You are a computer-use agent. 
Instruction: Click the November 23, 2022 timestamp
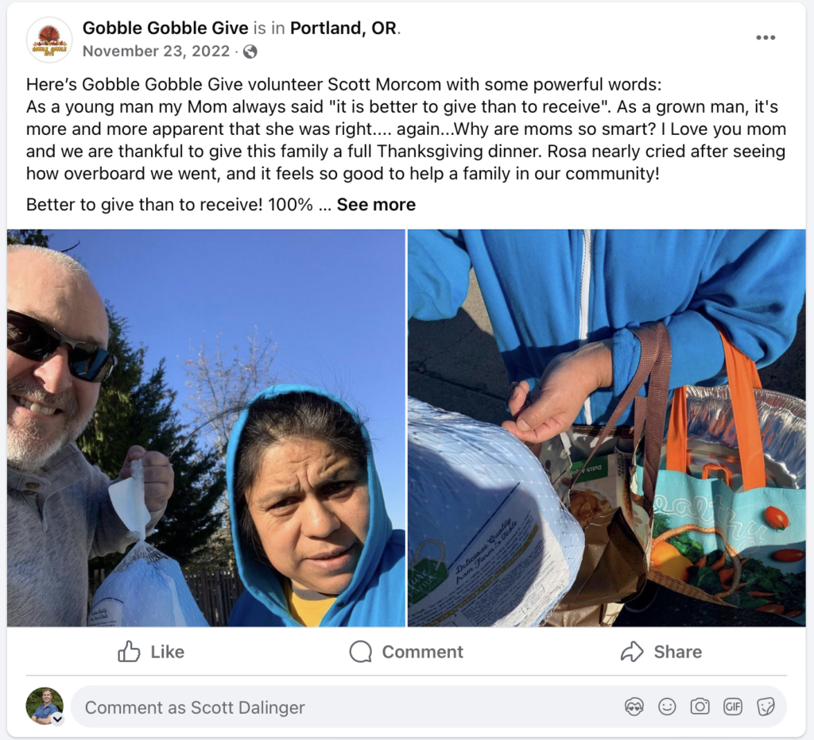(156, 52)
